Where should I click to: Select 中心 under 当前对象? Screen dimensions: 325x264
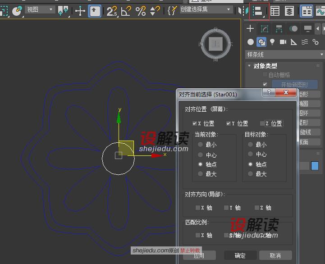pyautogui.click(x=200, y=155)
